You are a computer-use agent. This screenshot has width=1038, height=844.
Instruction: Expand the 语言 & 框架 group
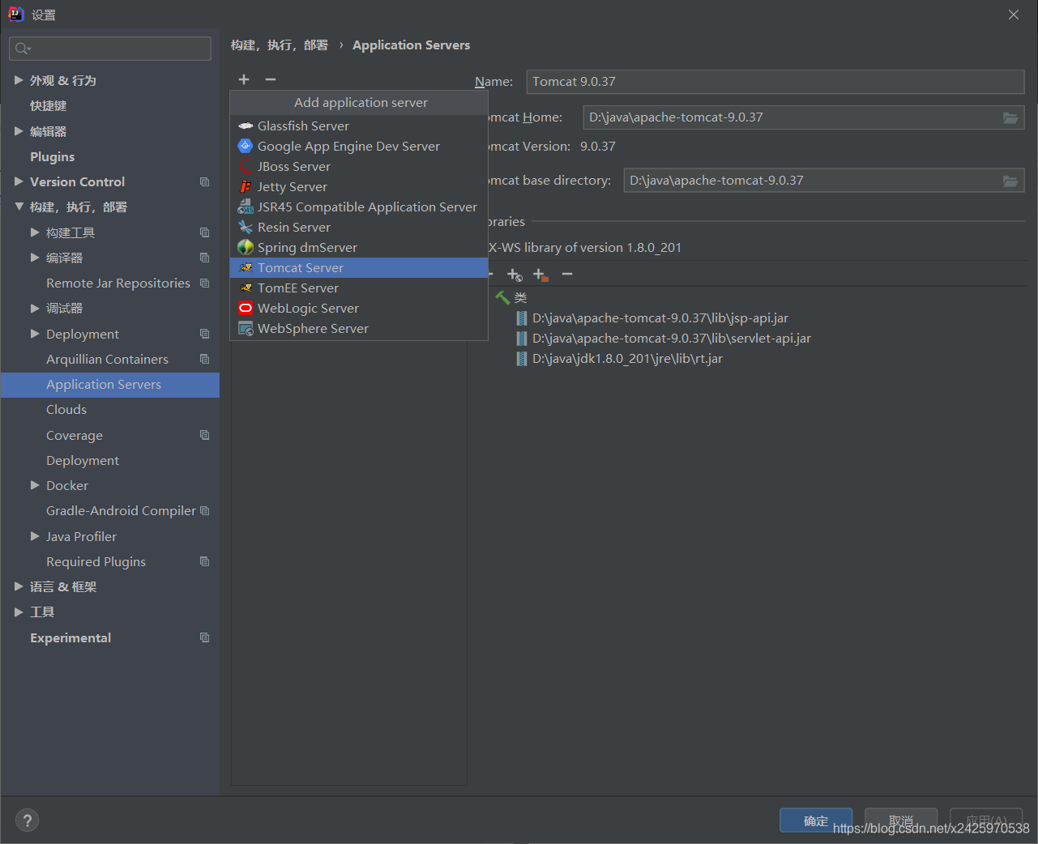click(x=19, y=586)
